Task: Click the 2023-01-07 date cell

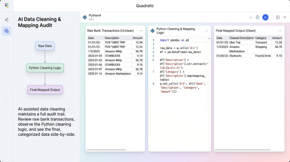Action: click(96, 69)
